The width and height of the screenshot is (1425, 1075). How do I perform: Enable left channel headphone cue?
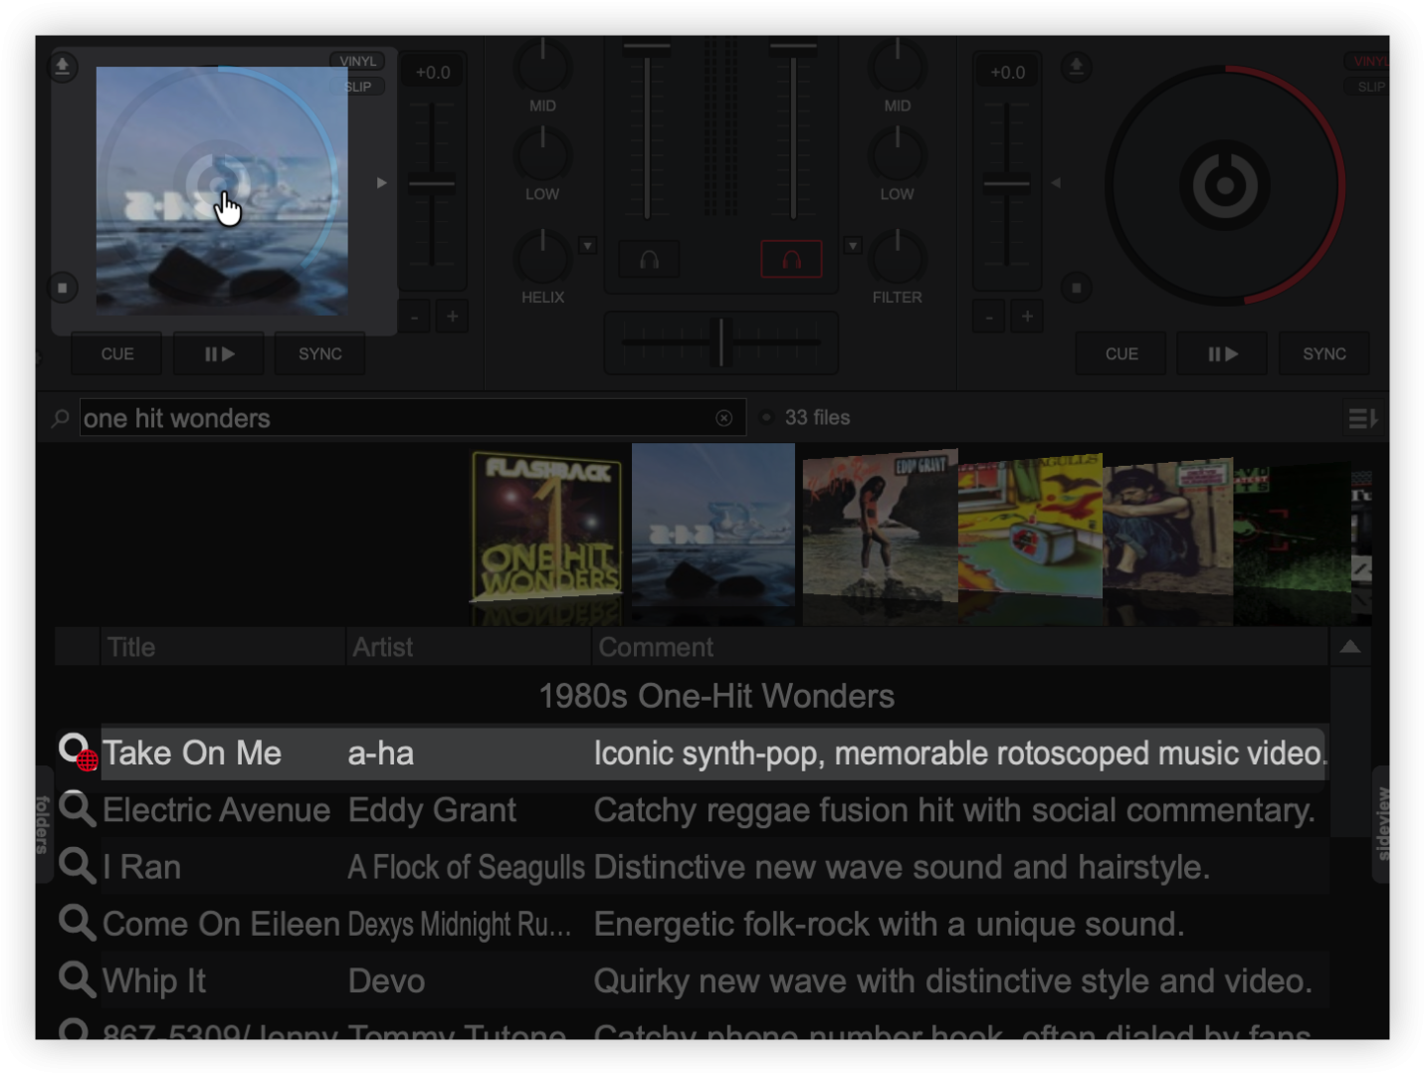click(x=649, y=260)
